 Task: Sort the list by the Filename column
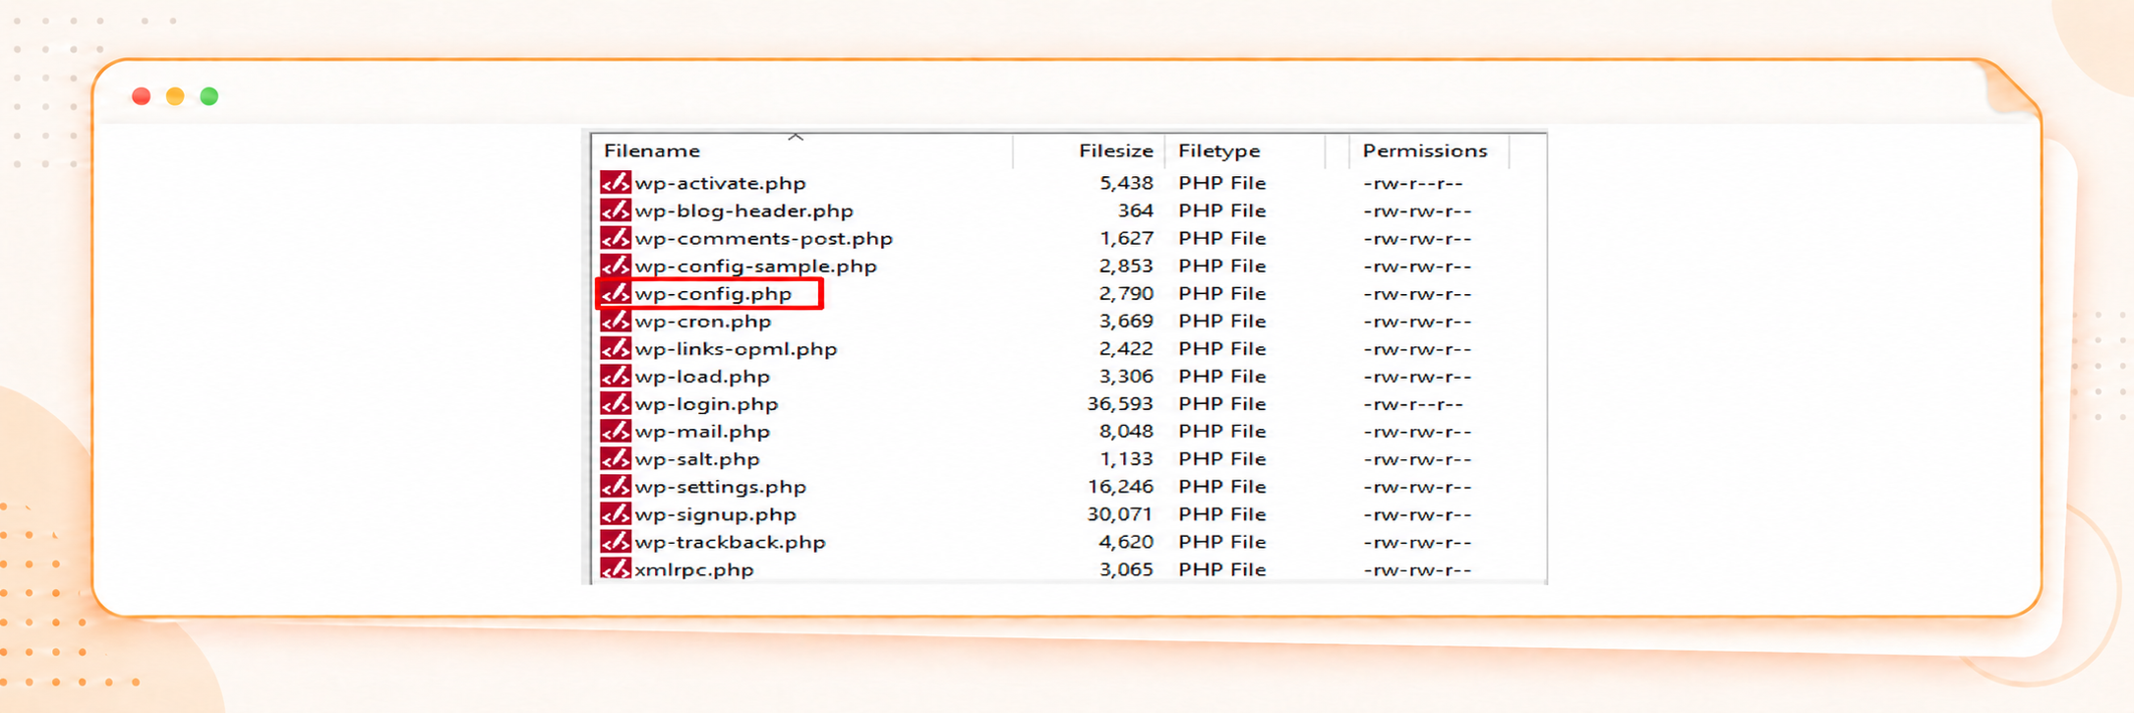(652, 150)
